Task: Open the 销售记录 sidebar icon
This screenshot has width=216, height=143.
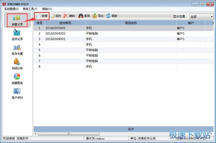Action: point(17,20)
